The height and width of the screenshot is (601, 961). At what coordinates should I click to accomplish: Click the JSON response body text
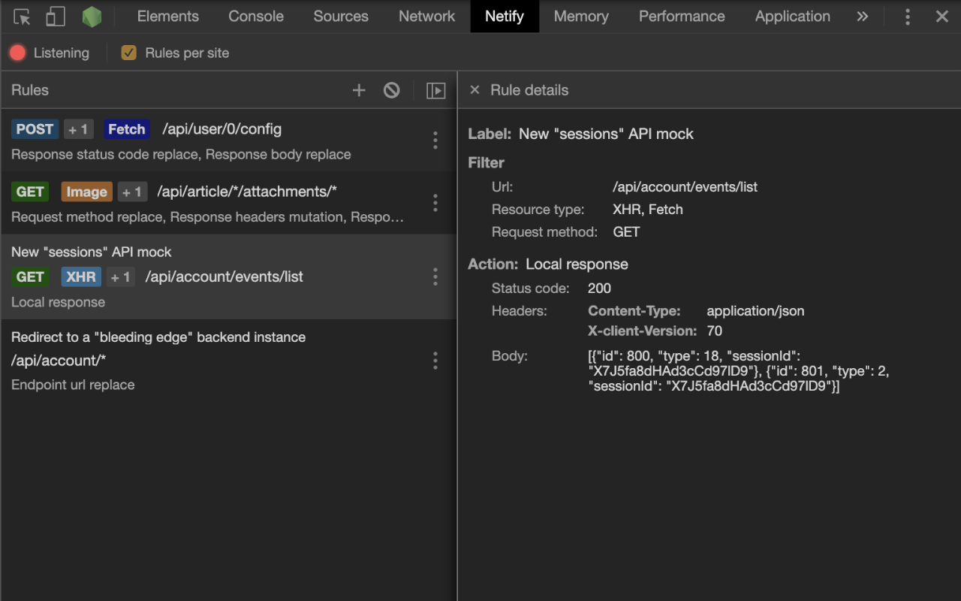739,371
